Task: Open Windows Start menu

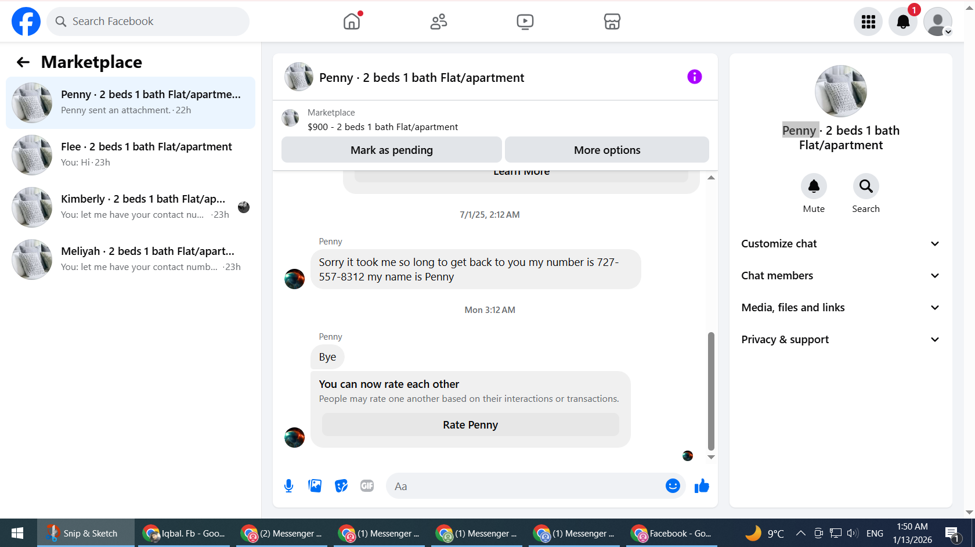Action: 17,533
